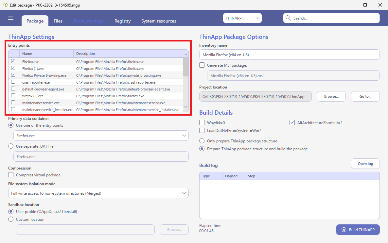Select the default-browser-agent.exe path description
The image size is (388, 243).
click(123, 89)
